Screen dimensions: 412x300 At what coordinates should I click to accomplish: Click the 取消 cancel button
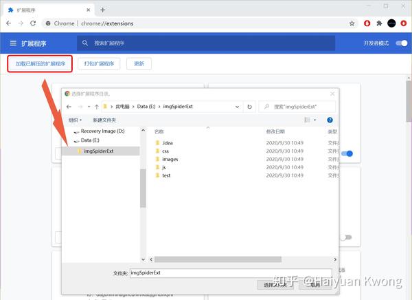click(x=315, y=285)
